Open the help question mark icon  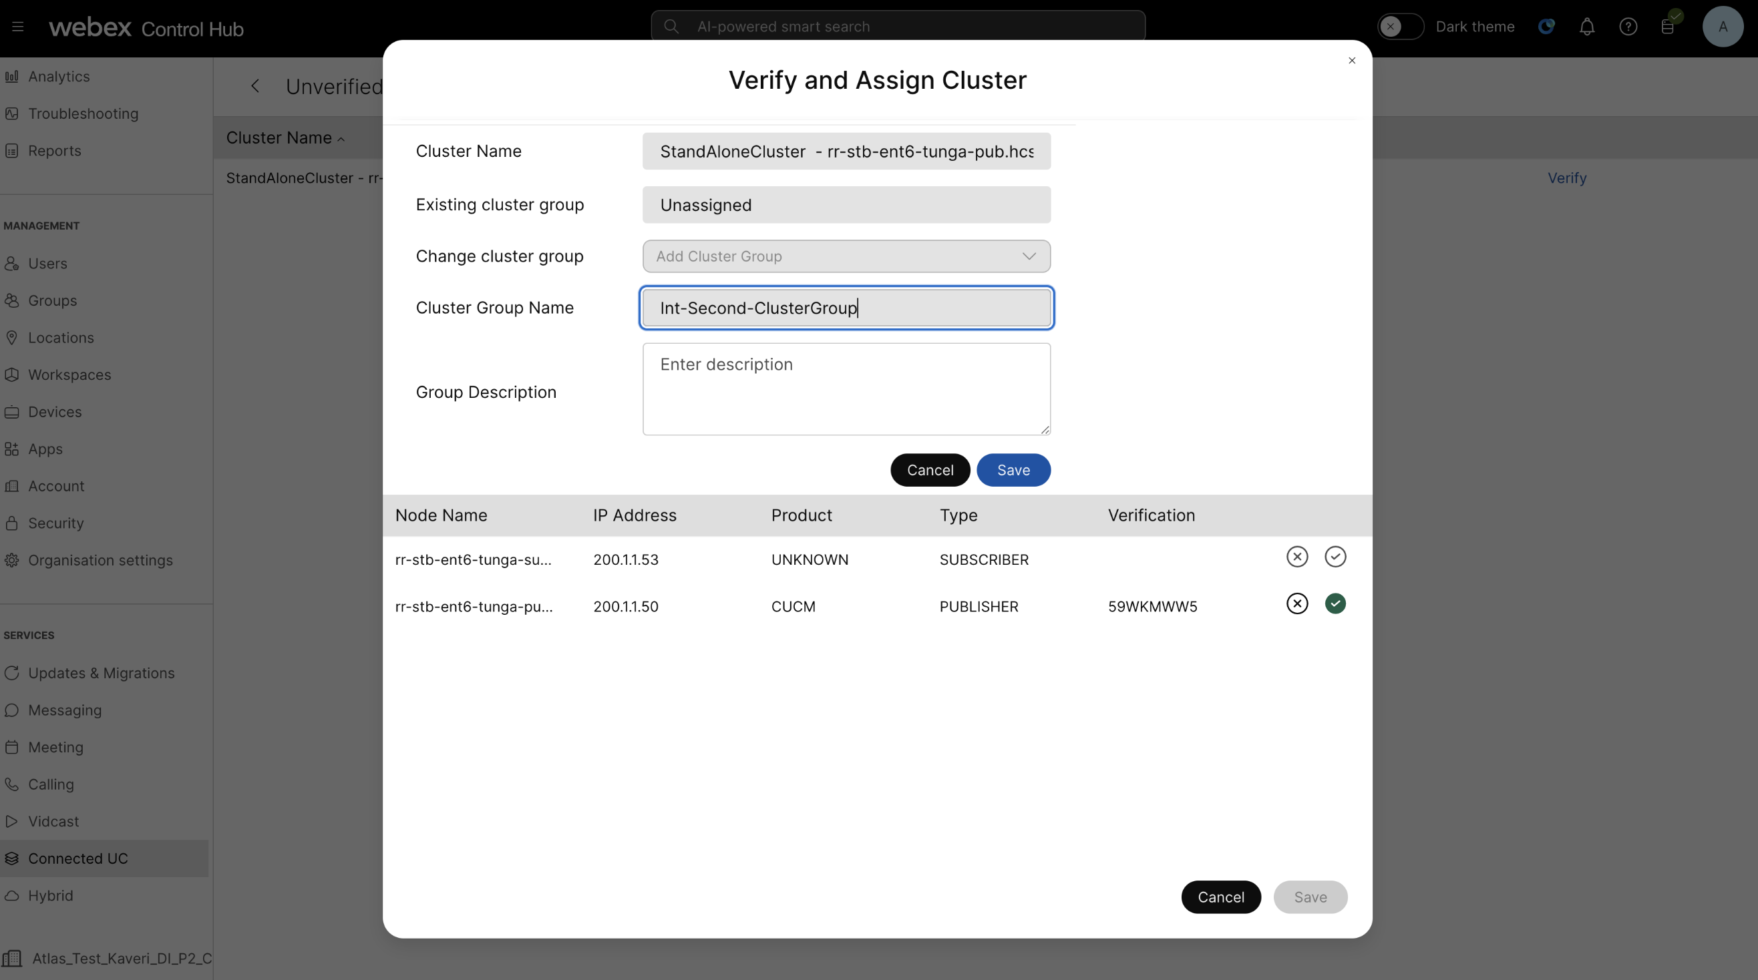[x=1628, y=27]
